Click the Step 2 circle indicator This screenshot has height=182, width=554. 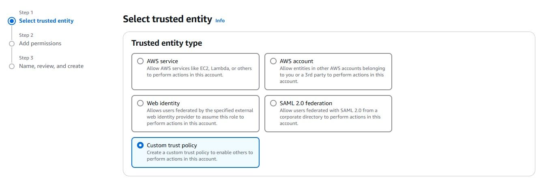point(12,43)
